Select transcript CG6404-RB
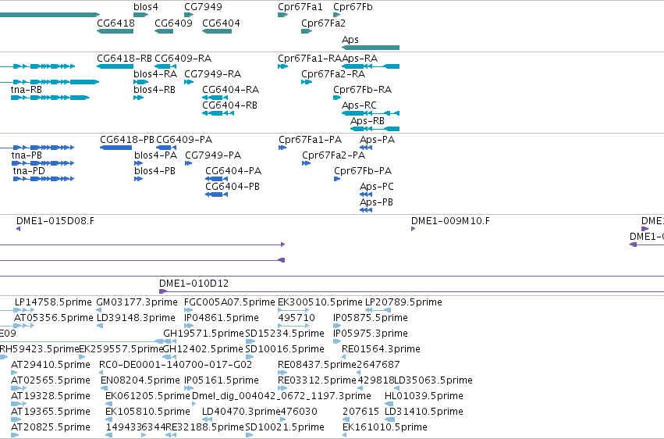The width and height of the screenshot is (664, 439). pos(229,105)
